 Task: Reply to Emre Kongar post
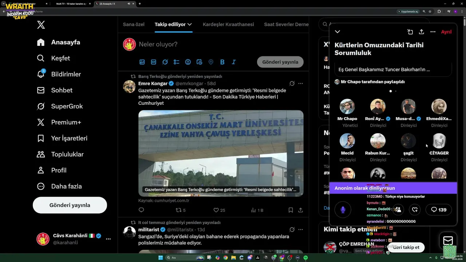pyautogui.click(x=141, y=210)
